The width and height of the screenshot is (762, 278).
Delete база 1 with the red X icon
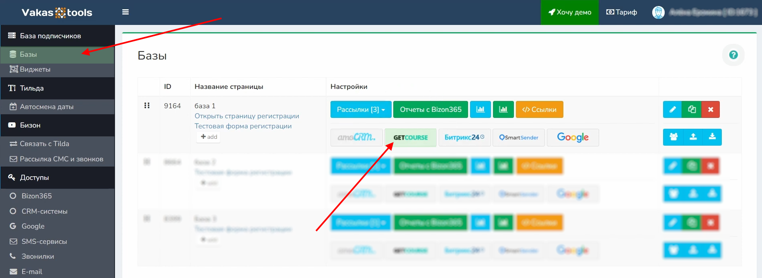tap(711, 109)
